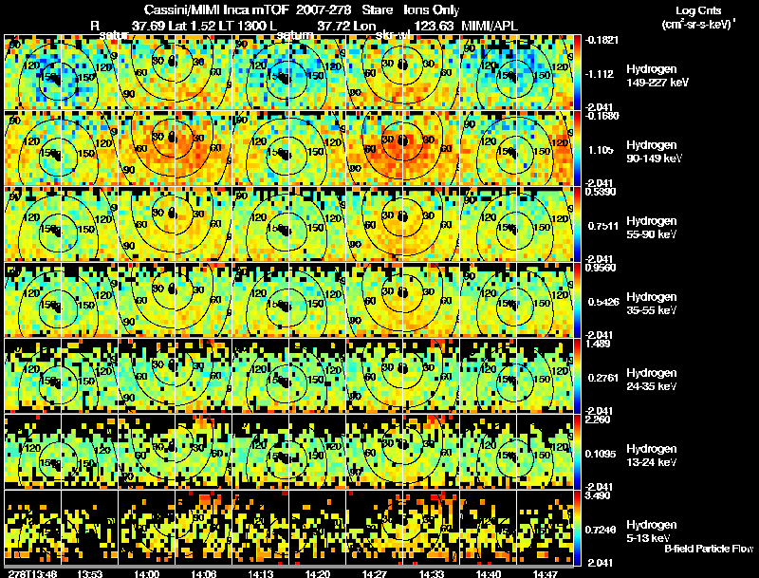Click the 14:20 time axis label
Screen dimensions: 759x578
click(318, 574)
